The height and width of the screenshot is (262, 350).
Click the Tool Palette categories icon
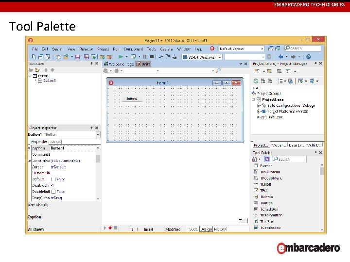click(x=254, y=159)
